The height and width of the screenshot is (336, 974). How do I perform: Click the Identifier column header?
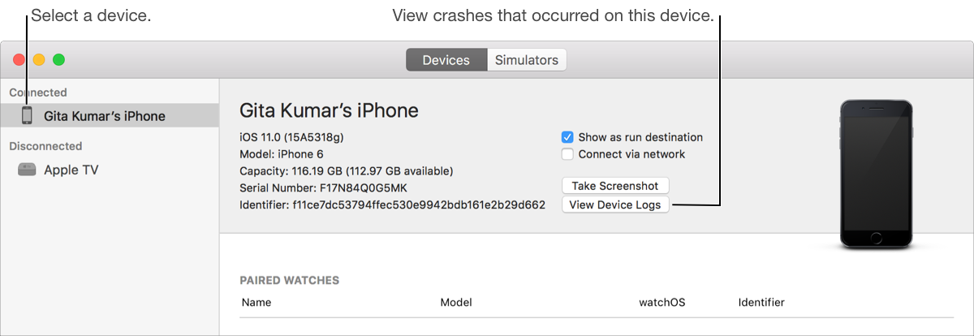pyautogui.click(x=761, y=303)
